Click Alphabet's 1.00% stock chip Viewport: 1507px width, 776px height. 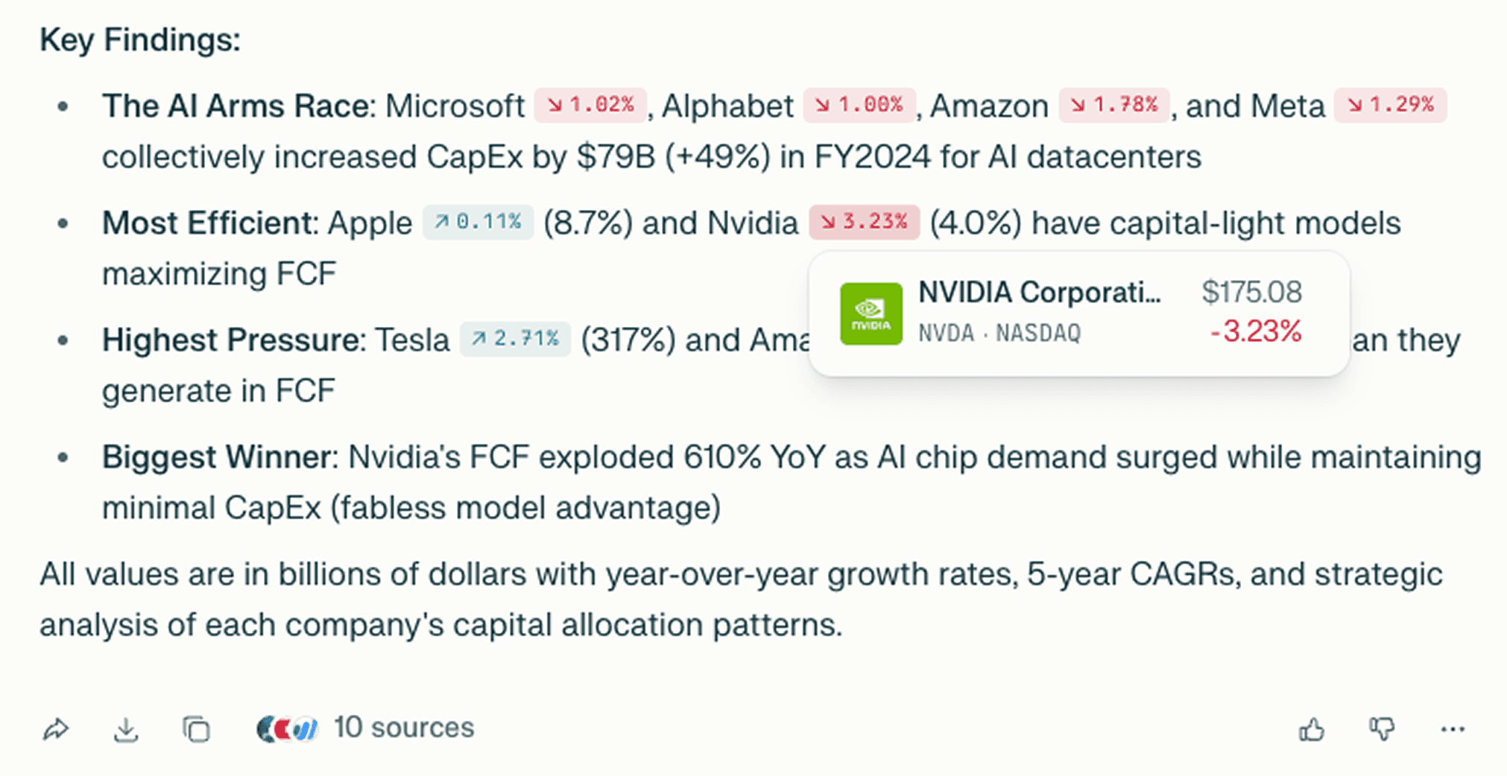859,105
